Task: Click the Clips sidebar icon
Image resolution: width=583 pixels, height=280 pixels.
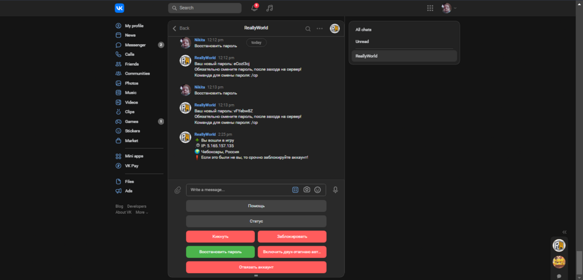Action: [x=118, y=112]
